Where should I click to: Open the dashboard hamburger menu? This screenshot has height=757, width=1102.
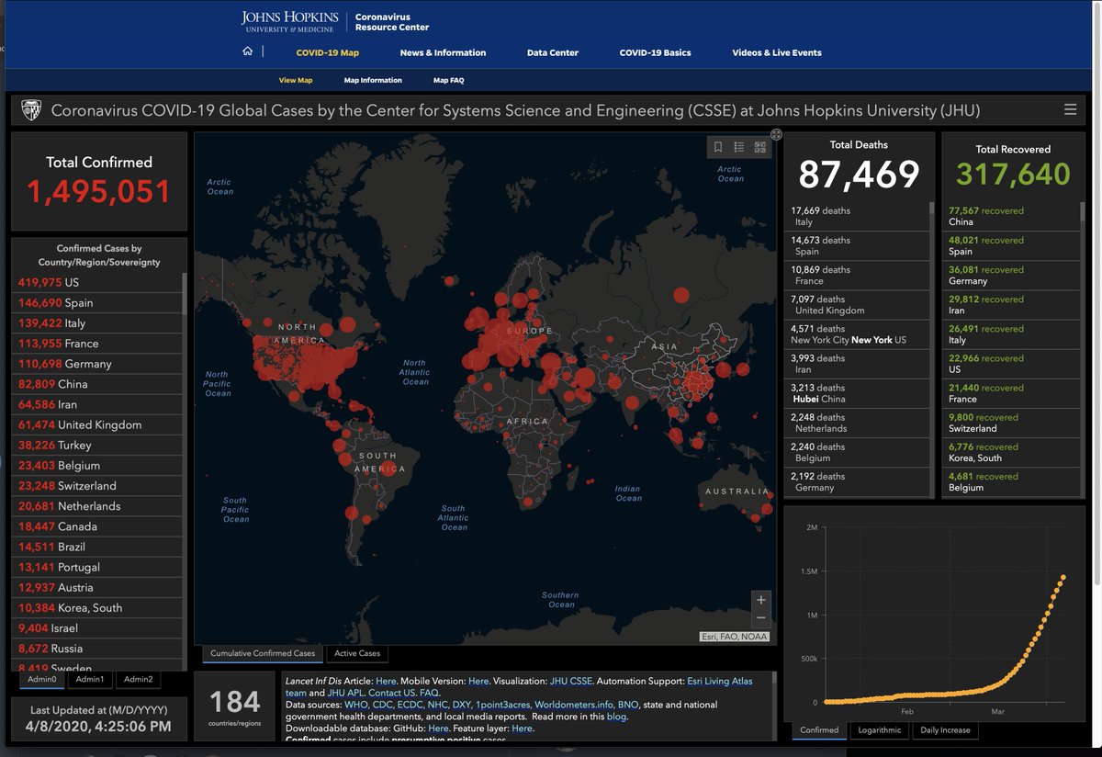click(x=1070, y=110)
